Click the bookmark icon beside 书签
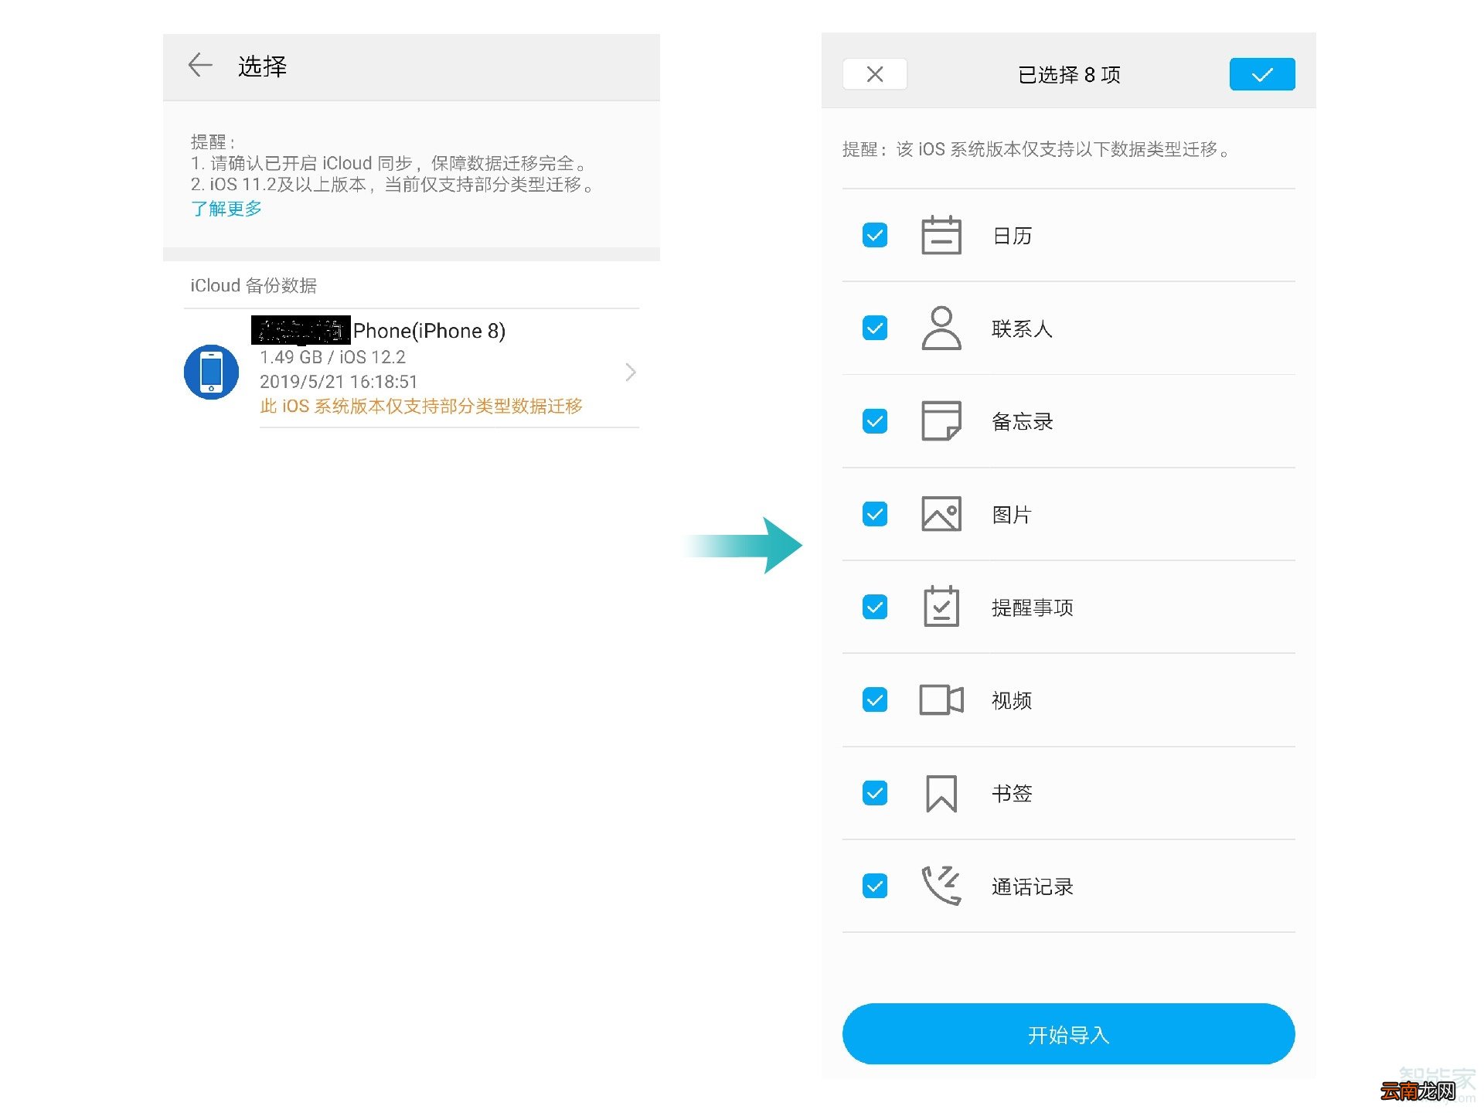This screenshot has width=1484, height=1113. coord(941,793)
